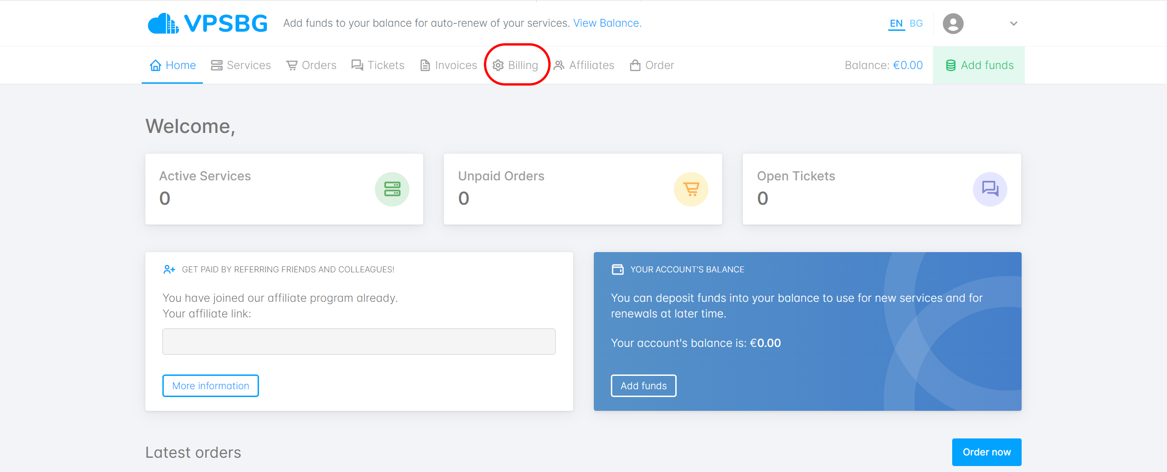Open the Services menu item
This screenshot has height=472, width=1167.
(241, 65)
